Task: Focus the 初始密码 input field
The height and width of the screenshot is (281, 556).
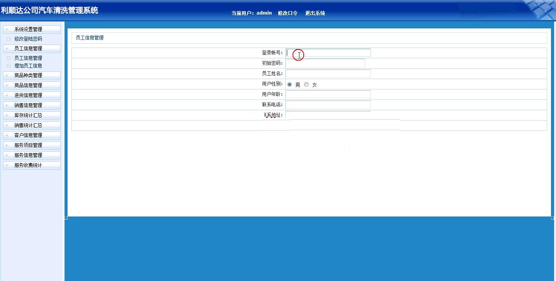Action: [x=325, y=63]
